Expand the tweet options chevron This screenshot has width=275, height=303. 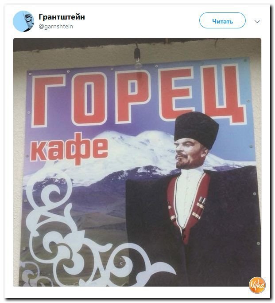click(x=257, y=22)
